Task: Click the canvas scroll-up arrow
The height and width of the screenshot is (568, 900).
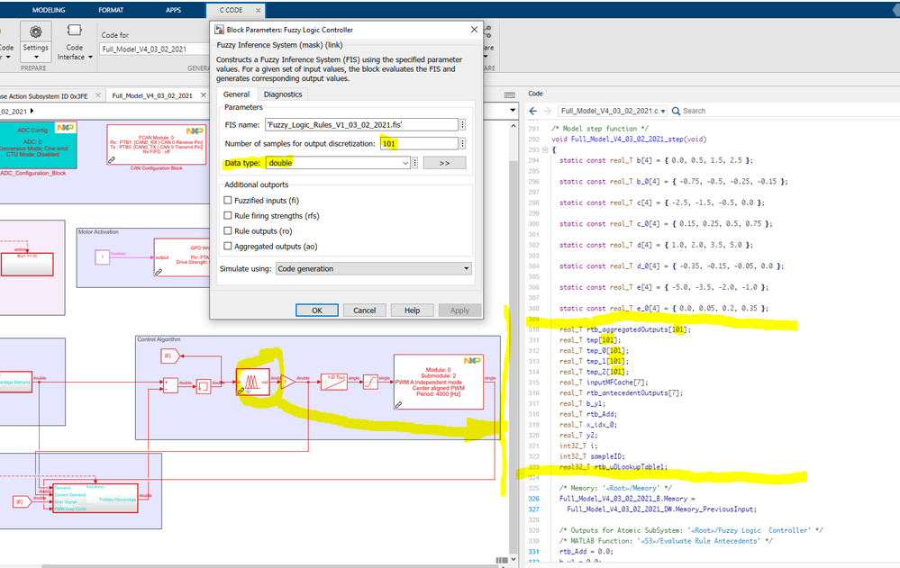Action: [x=513, y=126]
